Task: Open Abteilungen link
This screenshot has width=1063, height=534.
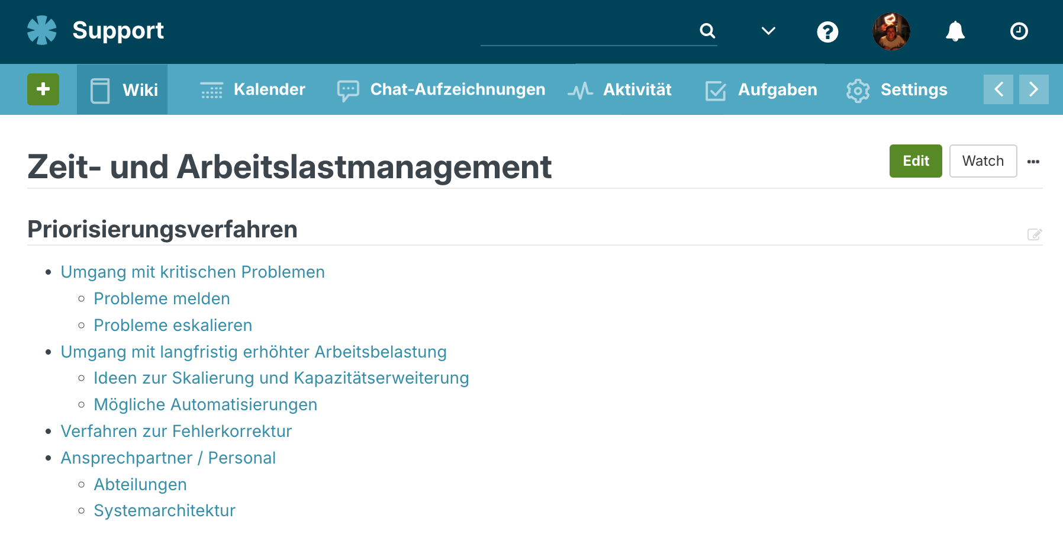Action: pyautogui.click(x=141, y=484)
